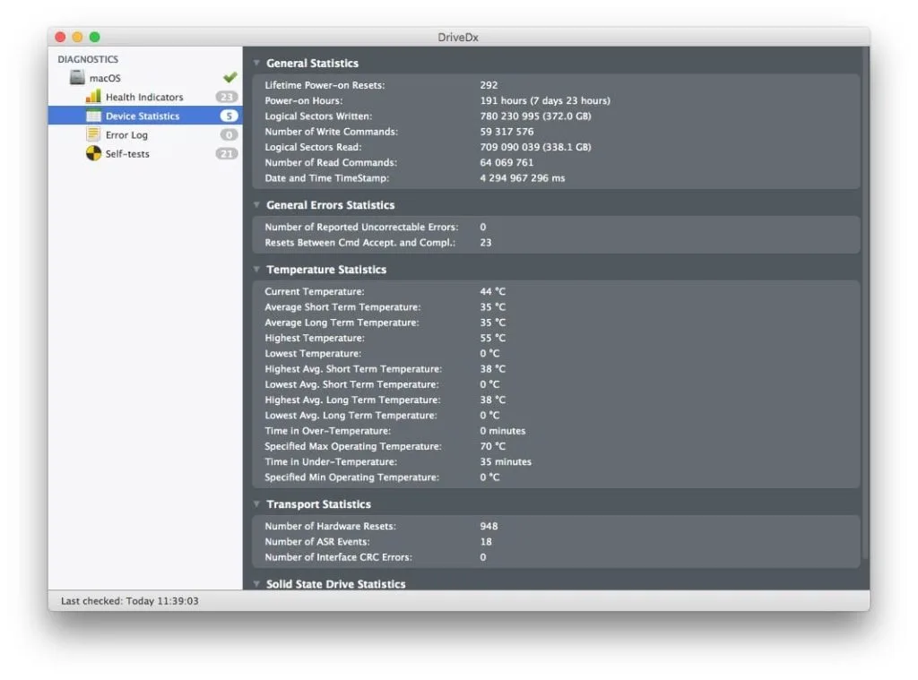Click the Self-tests crash-test symbol icon
This screenshot has height=680, width=918.
click(x=93, y=153)
